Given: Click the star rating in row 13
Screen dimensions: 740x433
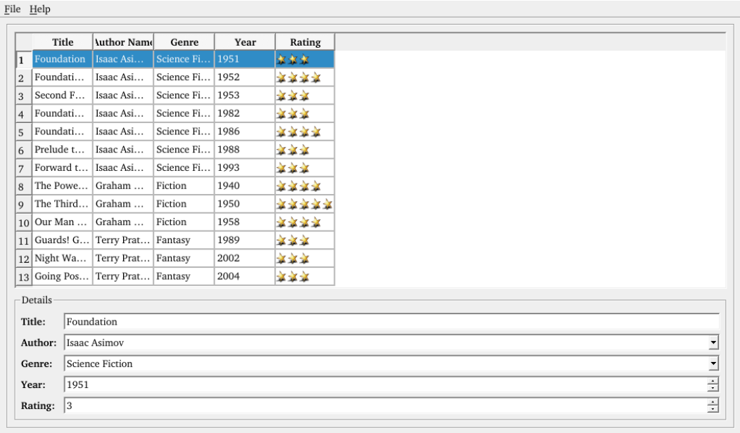Looking at the screenshot, I should (x=293, y=277).
